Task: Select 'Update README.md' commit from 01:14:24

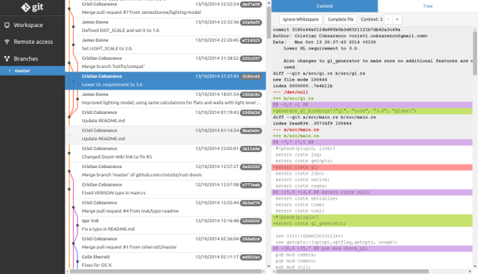Action: point(165,135)
